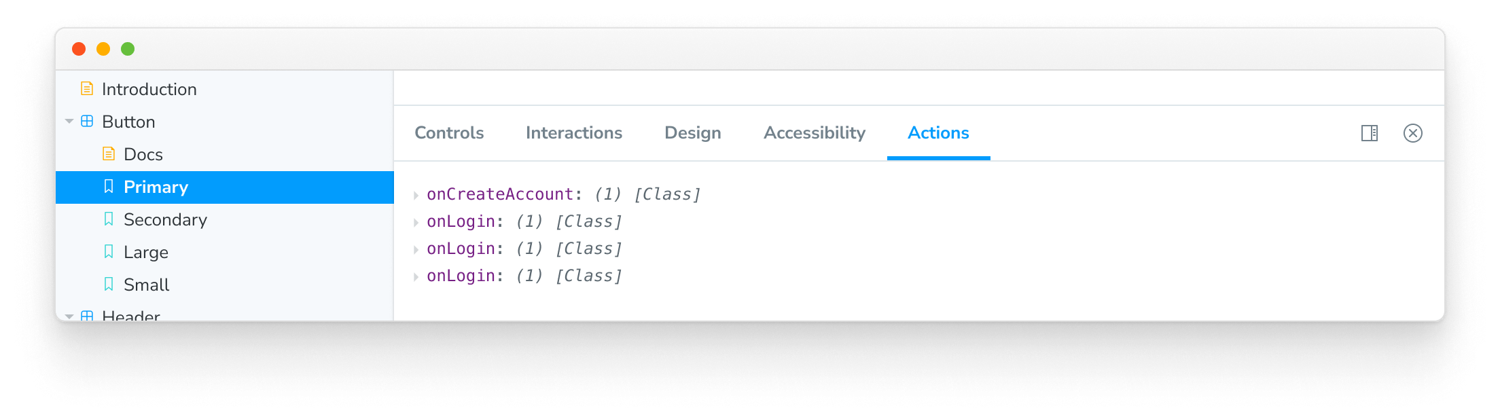Viewport: 1500px width, 417px height.
Task: Click the Button component grid icon
Action: (86, 122)
